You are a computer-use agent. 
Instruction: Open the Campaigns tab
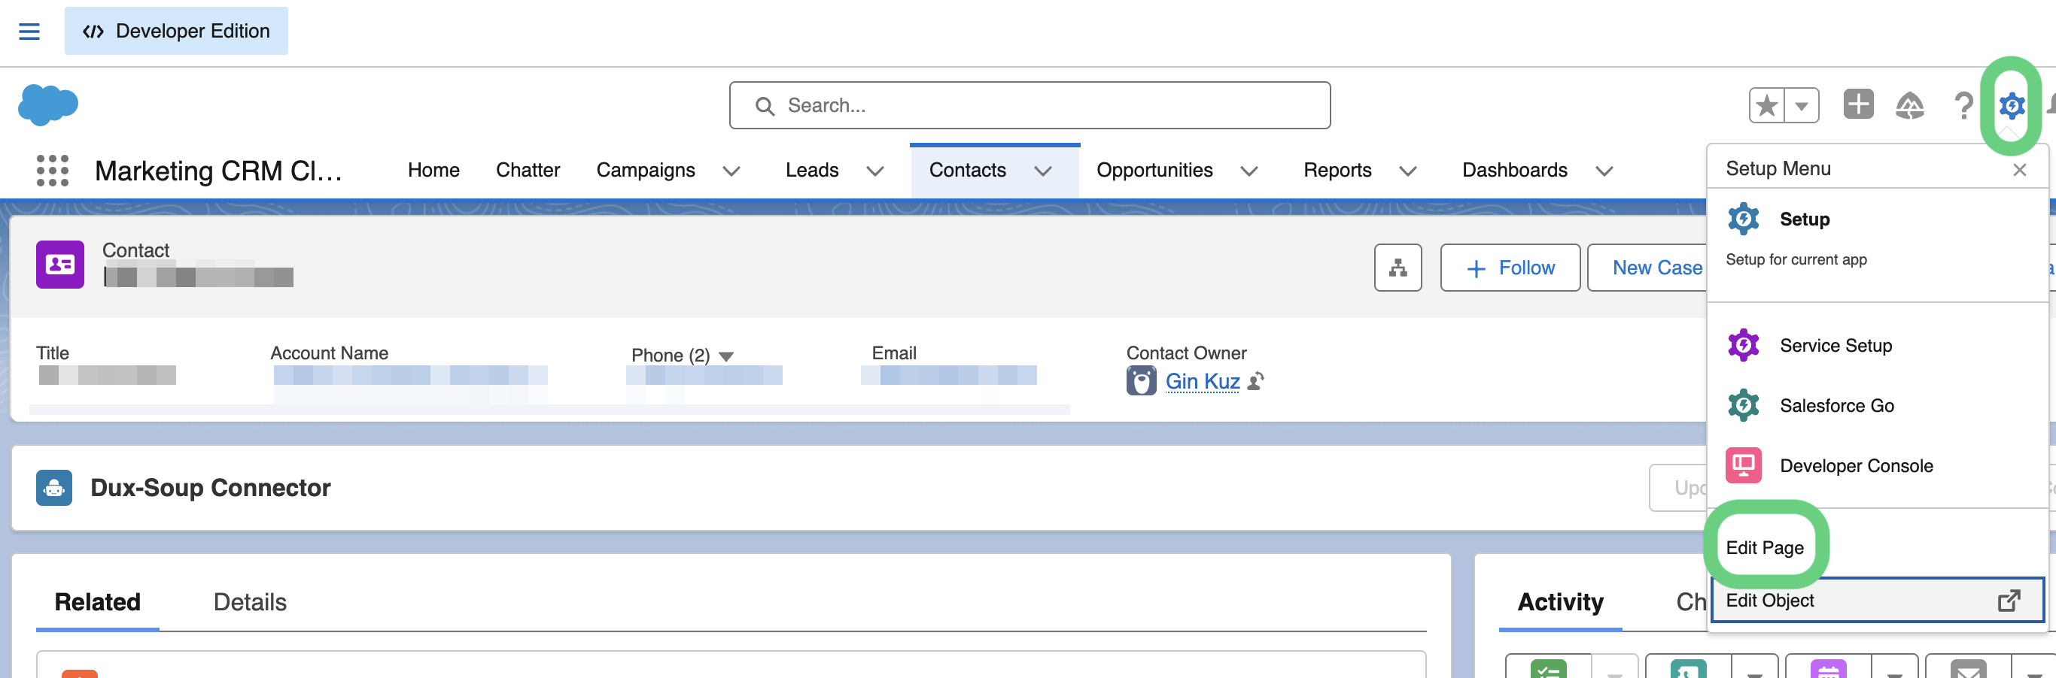[646, 170]
